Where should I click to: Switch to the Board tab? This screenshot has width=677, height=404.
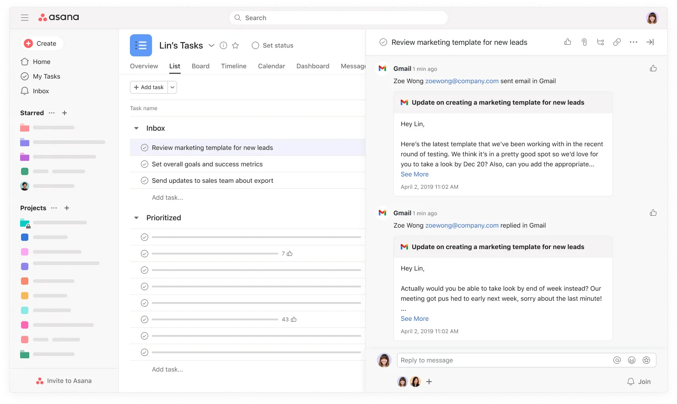tap(200, 66)
